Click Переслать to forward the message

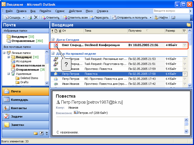coord(99,18)
